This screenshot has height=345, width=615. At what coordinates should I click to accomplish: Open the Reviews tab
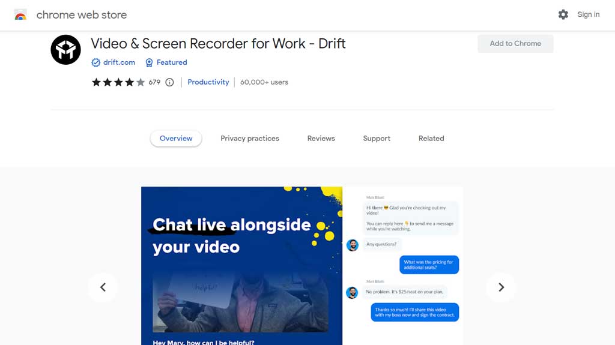[321, 139]
